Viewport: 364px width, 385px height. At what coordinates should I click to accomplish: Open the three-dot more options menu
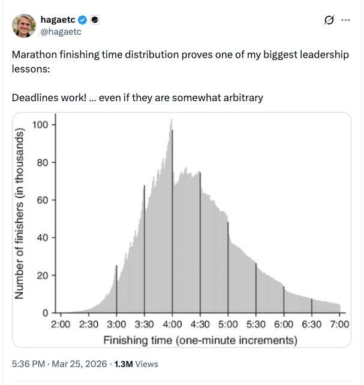(x=345, y=20)
